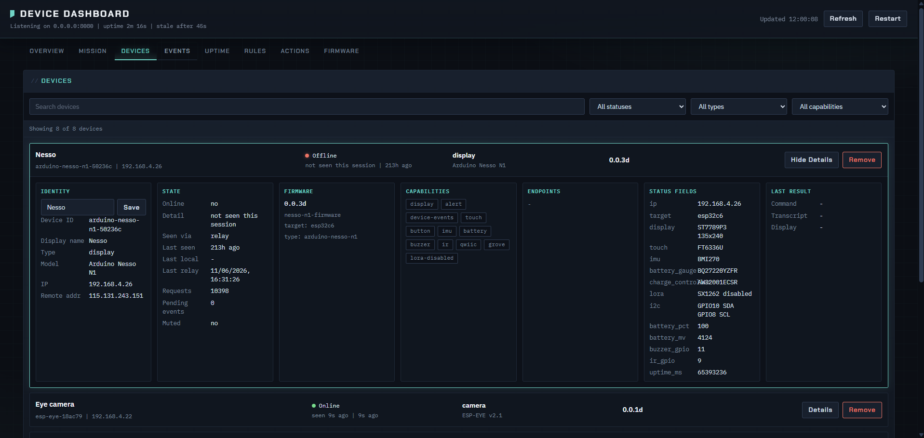
Task: Click the battery_mv value 4124
Action: coord(705,338)
